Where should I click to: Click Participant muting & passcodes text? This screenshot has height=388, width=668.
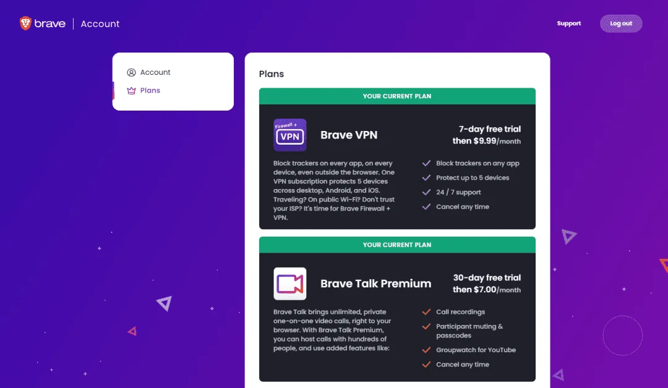[469, 331]
